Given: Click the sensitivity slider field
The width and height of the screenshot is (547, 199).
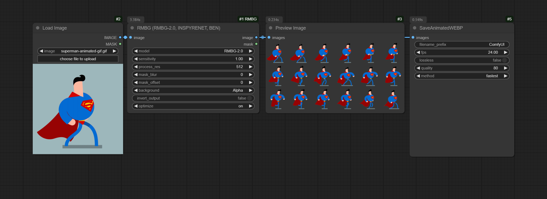Looking at the screenshot, I should coord(193,59).
